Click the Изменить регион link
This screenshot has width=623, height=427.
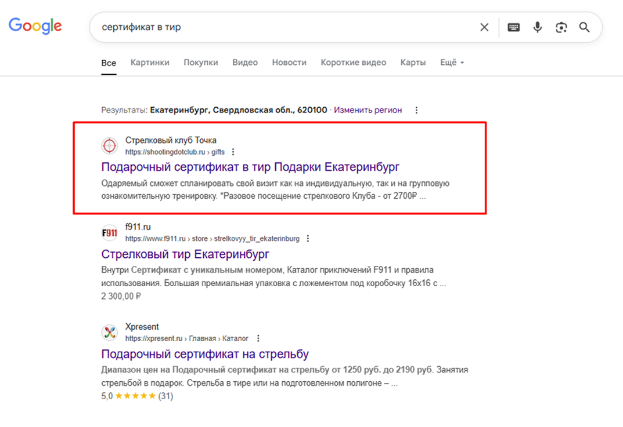tap(368, 110)
